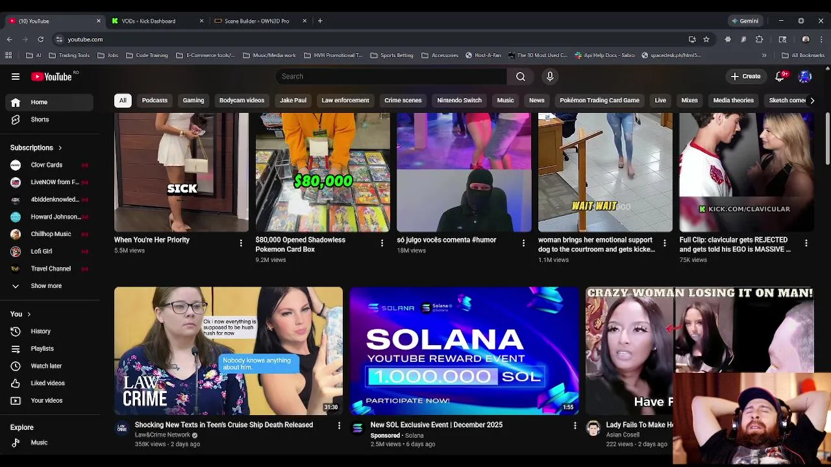Open options for Cruise Ship Death video
831x467 pixels.
339,425
